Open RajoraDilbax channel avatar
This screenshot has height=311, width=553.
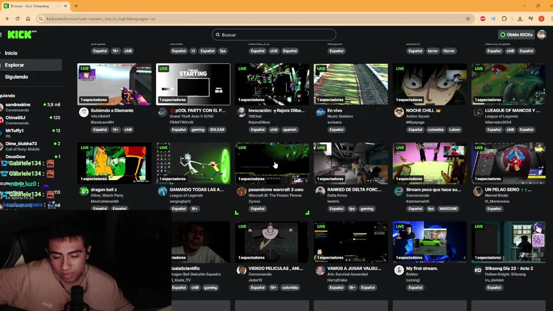tap(242, 112)
